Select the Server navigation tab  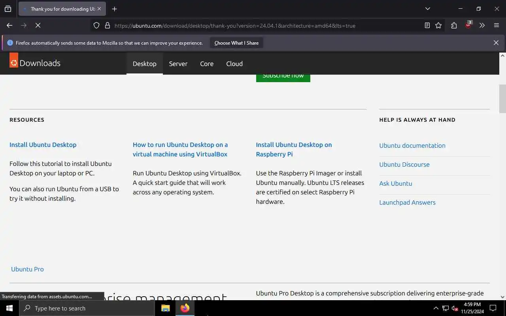click(x=178, y=64)
